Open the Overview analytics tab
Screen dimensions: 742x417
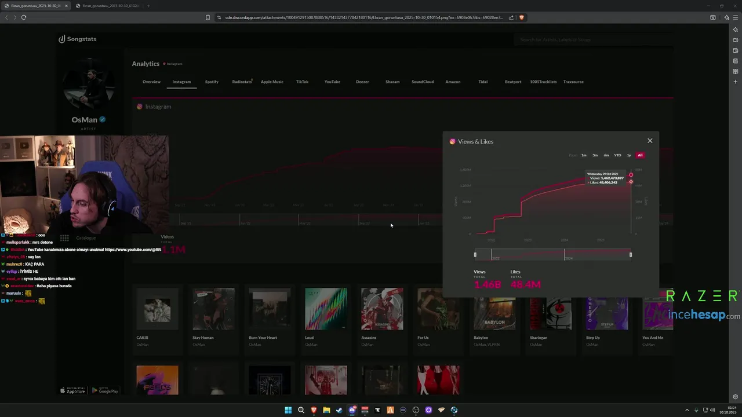[x=151, y=82]
